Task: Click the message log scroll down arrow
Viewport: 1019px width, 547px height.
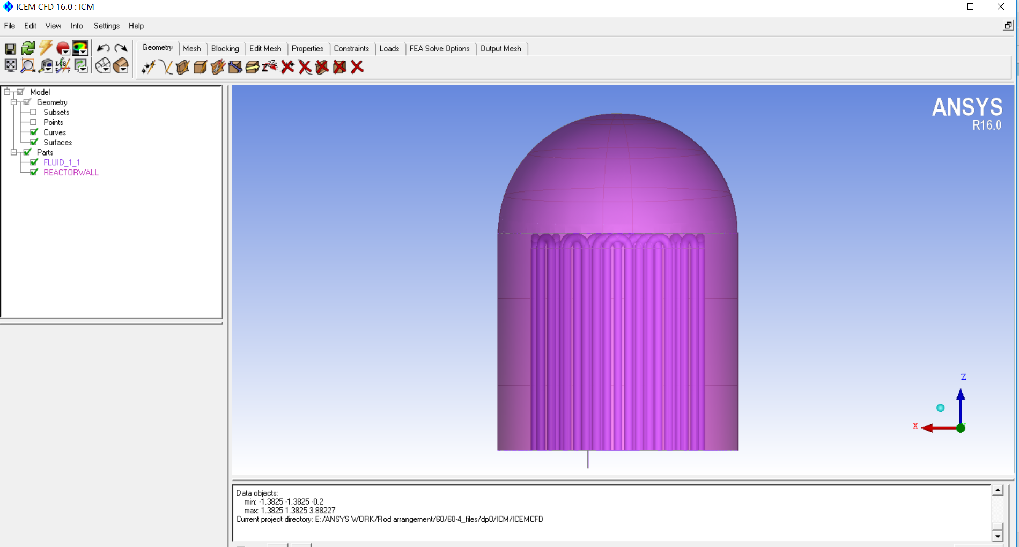Action: tap(997, 536)
